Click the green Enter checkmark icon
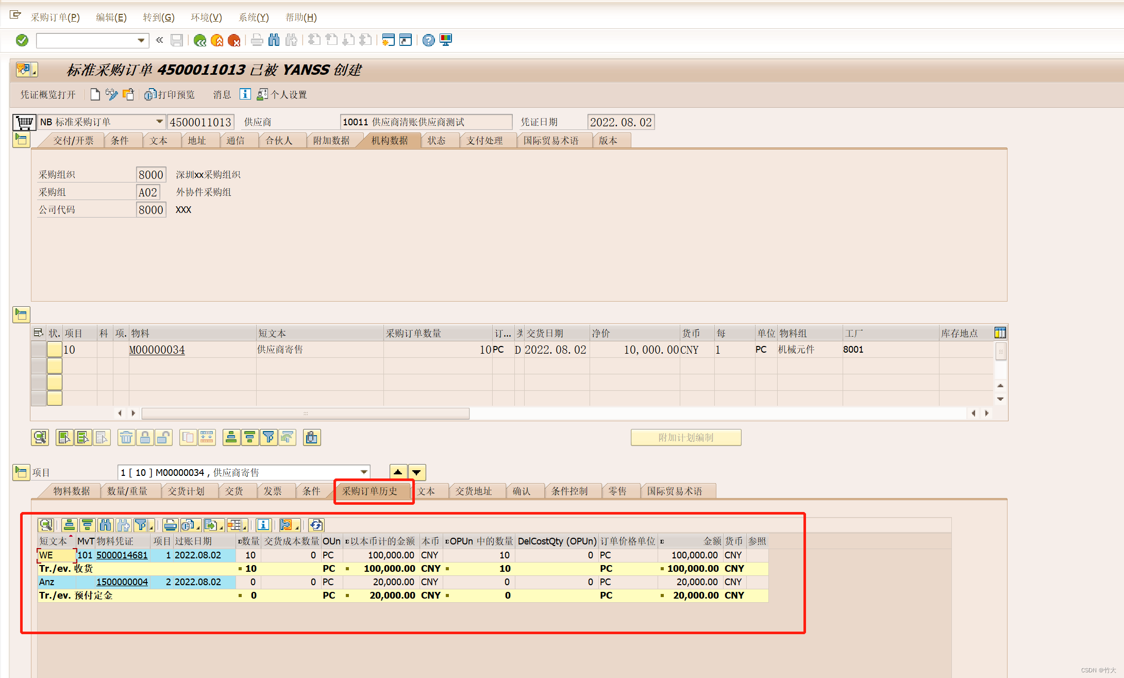1124x678 pixels. [x=22, y=40]
